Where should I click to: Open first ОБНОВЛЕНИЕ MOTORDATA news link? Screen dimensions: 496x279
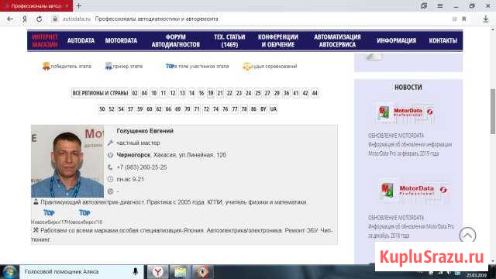(x=396, y=136)
